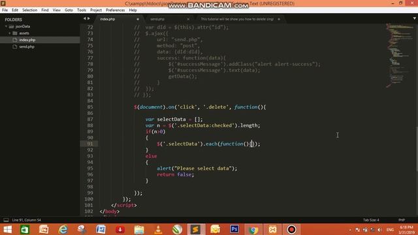This screenshot has width=418, height=235.
Task: Click unsaved dot on index.php tab
Action: point(138,19)
